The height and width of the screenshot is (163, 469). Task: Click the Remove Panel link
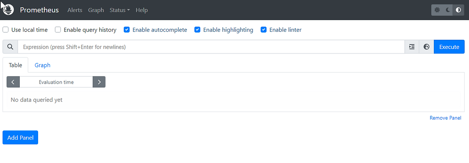(x=445, y=118)
